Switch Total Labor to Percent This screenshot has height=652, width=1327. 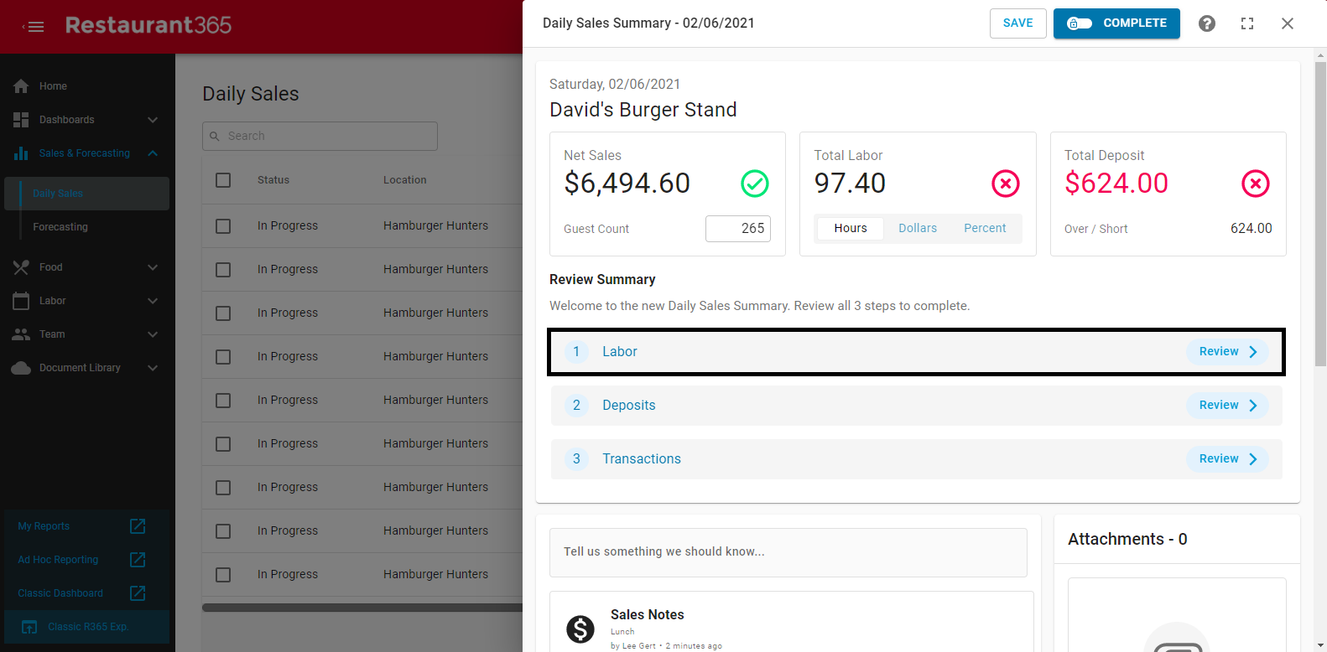(985, 228)
